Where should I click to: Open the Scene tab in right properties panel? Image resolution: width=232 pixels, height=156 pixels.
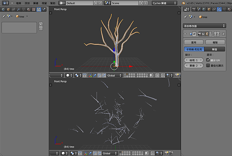[199, 9]
